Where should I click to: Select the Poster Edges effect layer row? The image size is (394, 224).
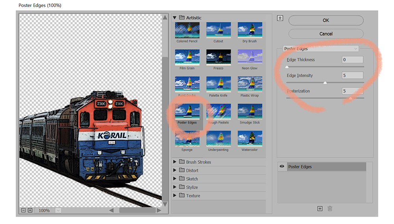326,167
